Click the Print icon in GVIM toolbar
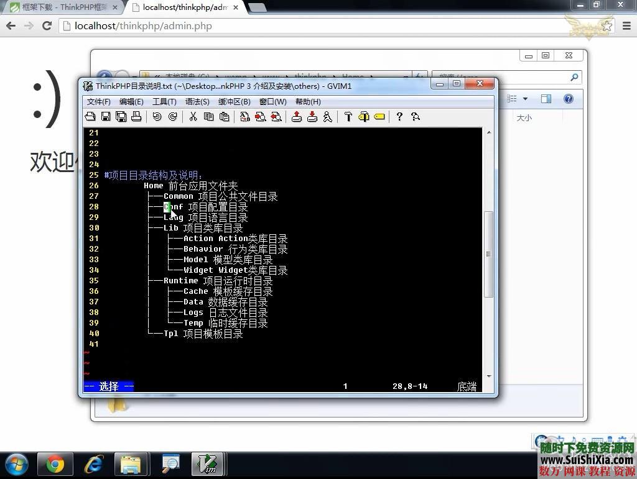Viewport: 637px width, 479px height. (x=136, y=117)
